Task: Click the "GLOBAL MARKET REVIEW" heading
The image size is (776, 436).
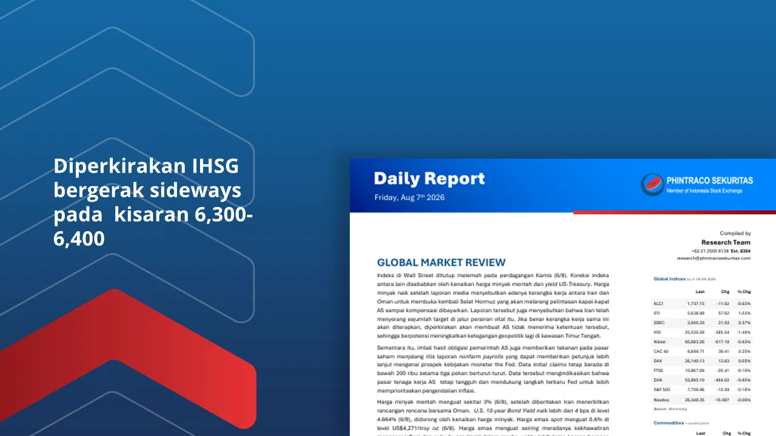Action: 441,263
